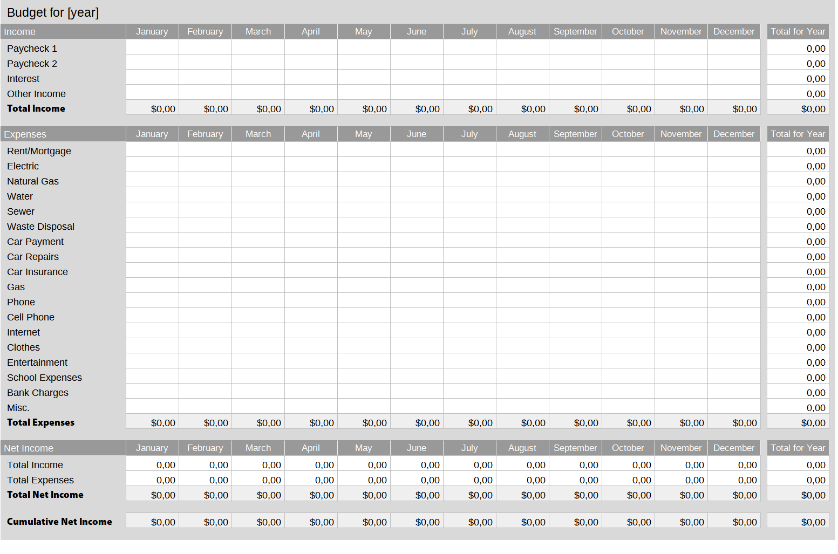Edit the spreadsheet title 'Budget for [year]'

(x=52, y=12)
